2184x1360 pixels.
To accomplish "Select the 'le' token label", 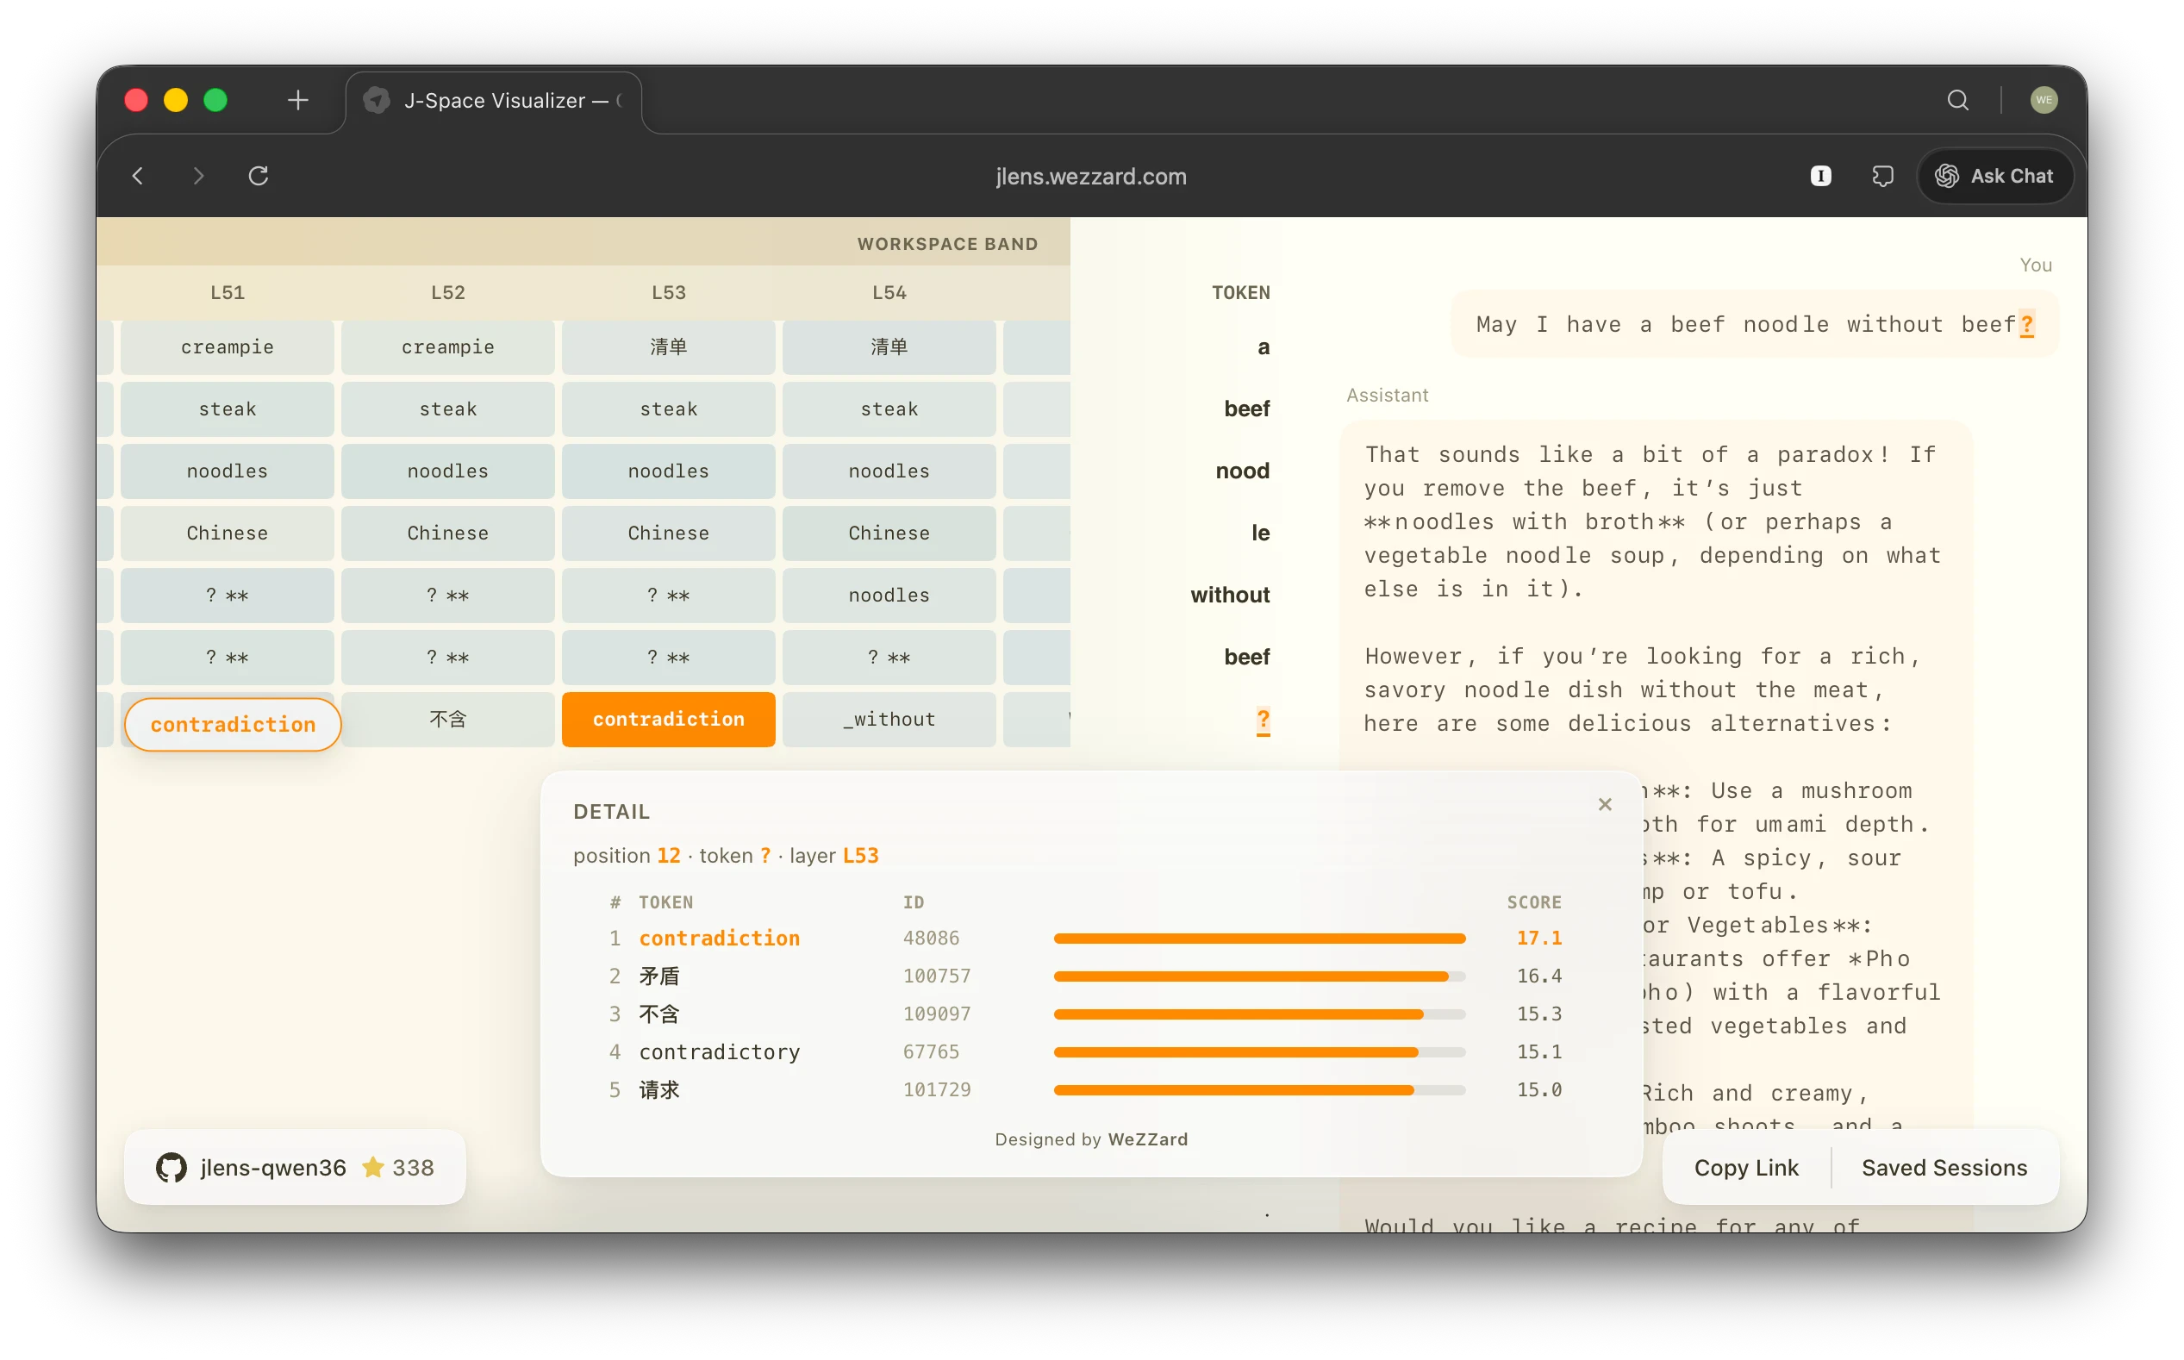I will pyautogui.click(x=1260, y=533).
